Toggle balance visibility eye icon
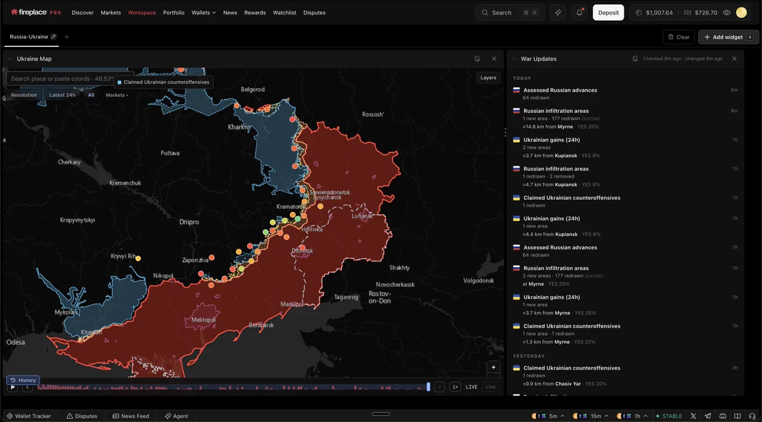The height and width of the screenshot is (422, 762). point(726,13)
